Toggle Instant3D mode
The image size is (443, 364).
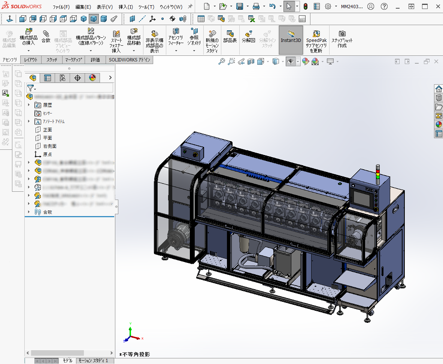pos(291,40)
